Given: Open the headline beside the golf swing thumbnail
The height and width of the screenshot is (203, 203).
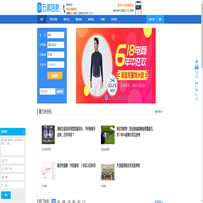Looking at the screenshot, I should pyautogui.click(x=77, y=132).
